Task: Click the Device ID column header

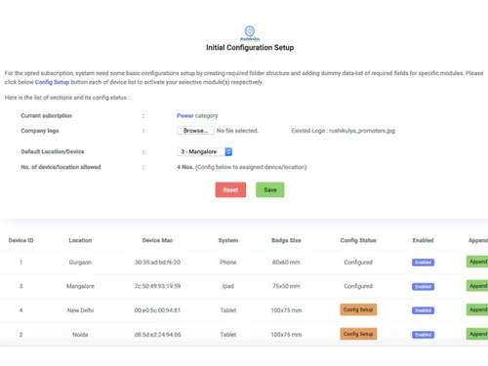Action: click(x=20, y=240)
